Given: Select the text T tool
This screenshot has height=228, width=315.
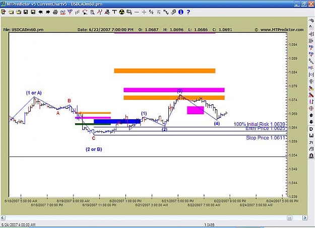Looking at the screenshot, I should (114, 12).
